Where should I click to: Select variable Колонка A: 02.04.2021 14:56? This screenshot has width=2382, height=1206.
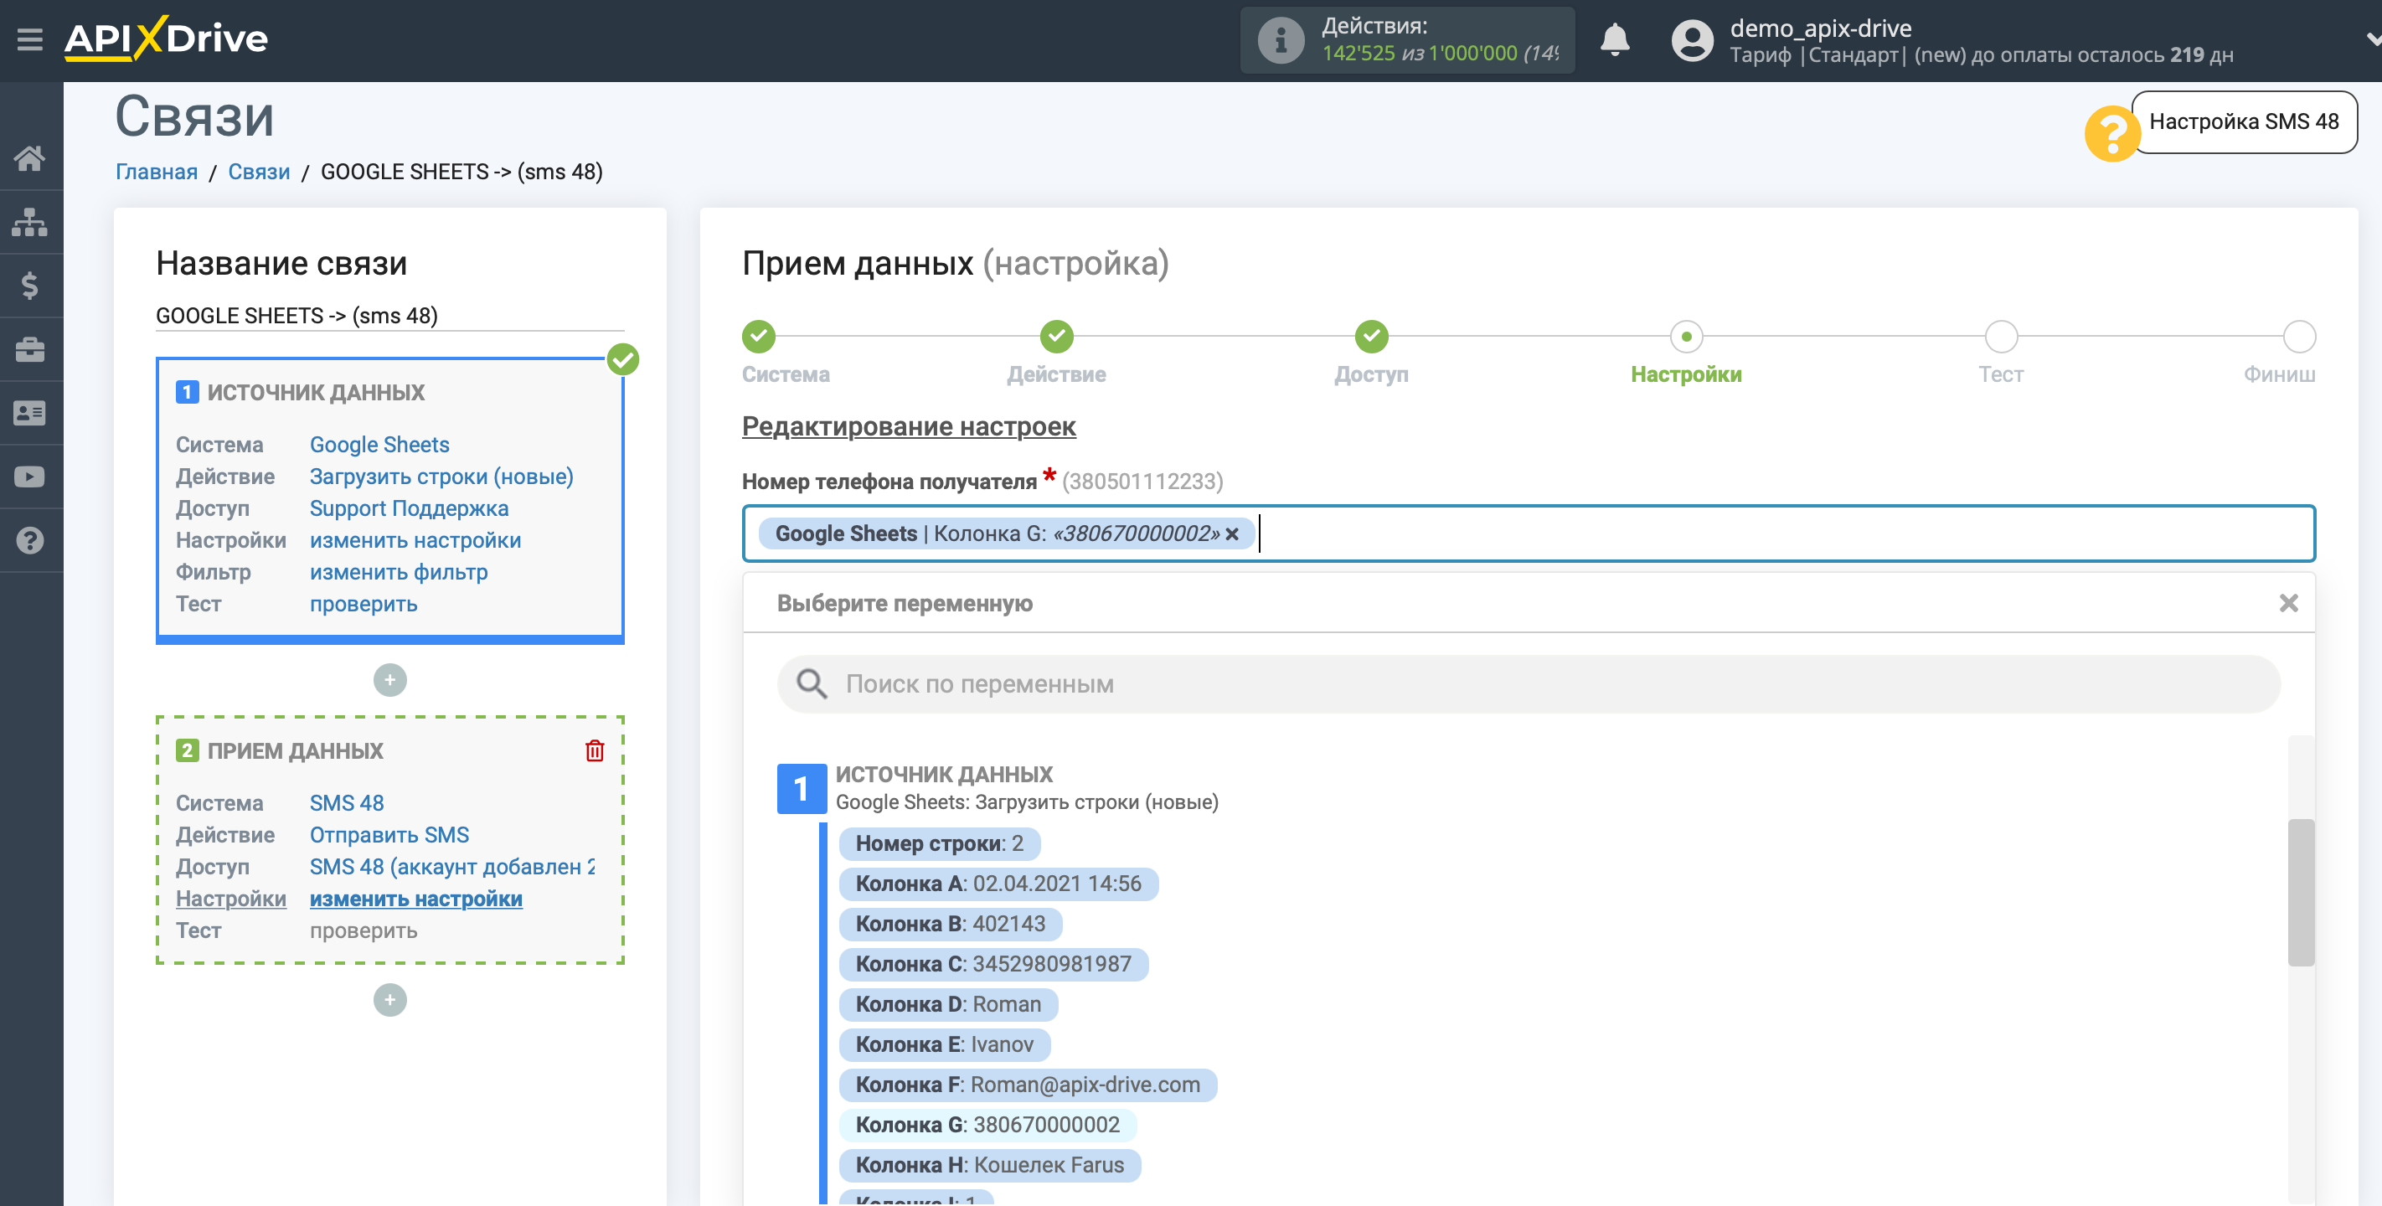point(998,884)
